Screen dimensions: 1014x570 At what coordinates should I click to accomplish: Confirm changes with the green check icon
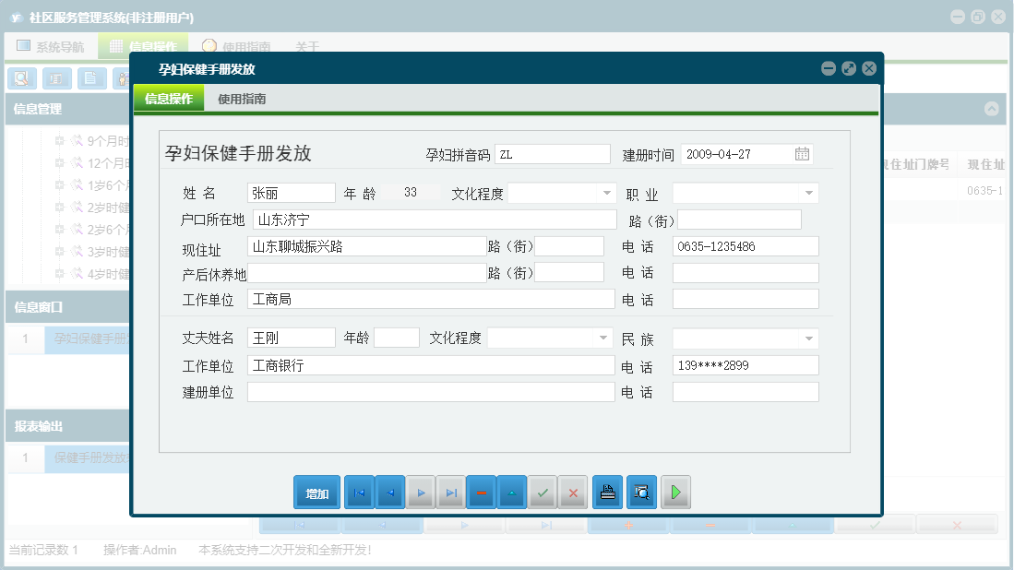[x=542, y=492]
